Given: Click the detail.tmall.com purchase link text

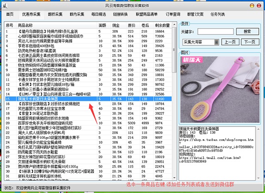Looking at the screenshot, I should click(210, 160).
